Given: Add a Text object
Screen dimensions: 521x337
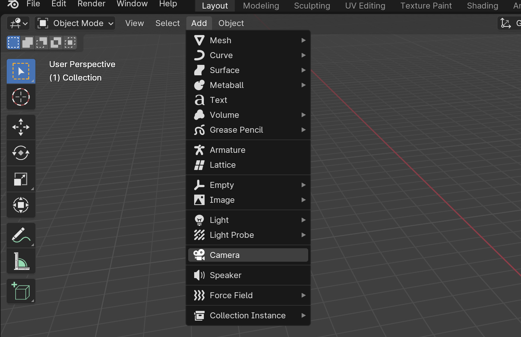Looking at the screenshot, I should click(248, 100).
